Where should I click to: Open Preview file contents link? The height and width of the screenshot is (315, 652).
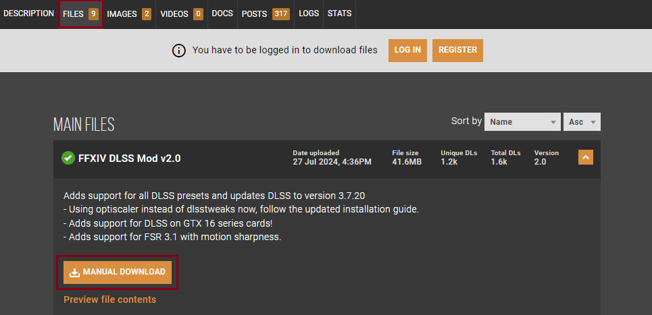[109, 299]
